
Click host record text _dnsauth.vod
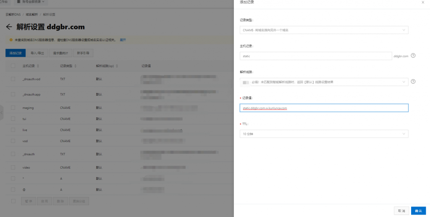[31, 79]
